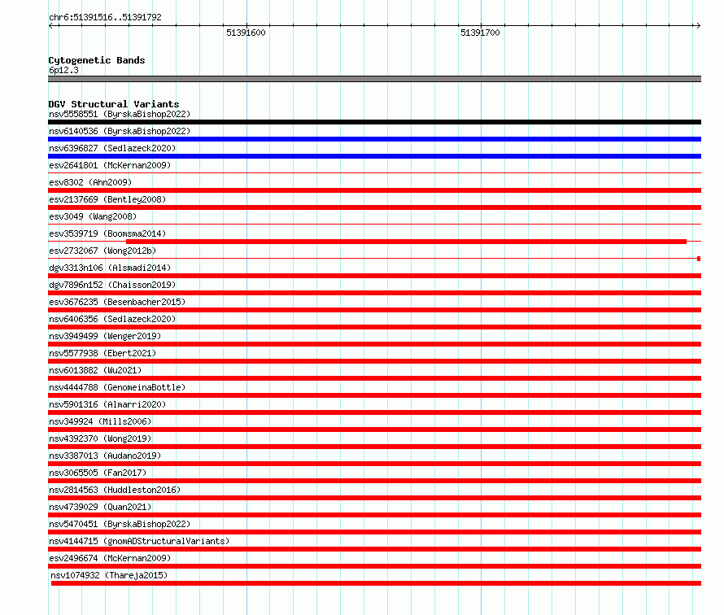724x615 pixels.
Task: Click the esv8302 (Ahn2009) label
Action: (x=90, y=182)
